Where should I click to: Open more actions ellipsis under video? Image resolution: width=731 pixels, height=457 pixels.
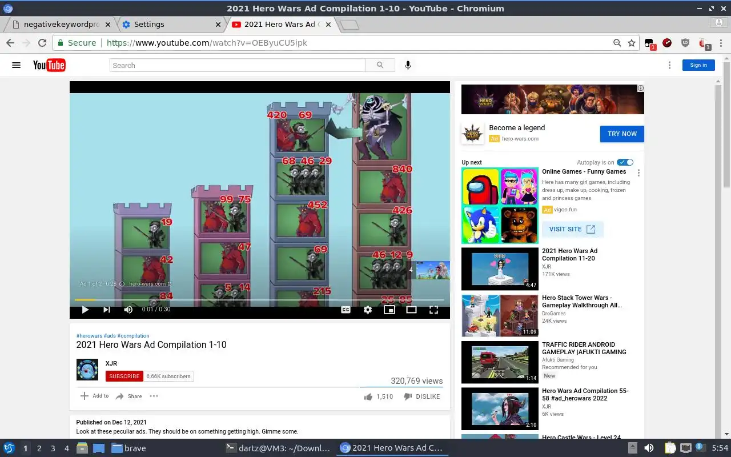pyautogui.click(x=154, y=396)
